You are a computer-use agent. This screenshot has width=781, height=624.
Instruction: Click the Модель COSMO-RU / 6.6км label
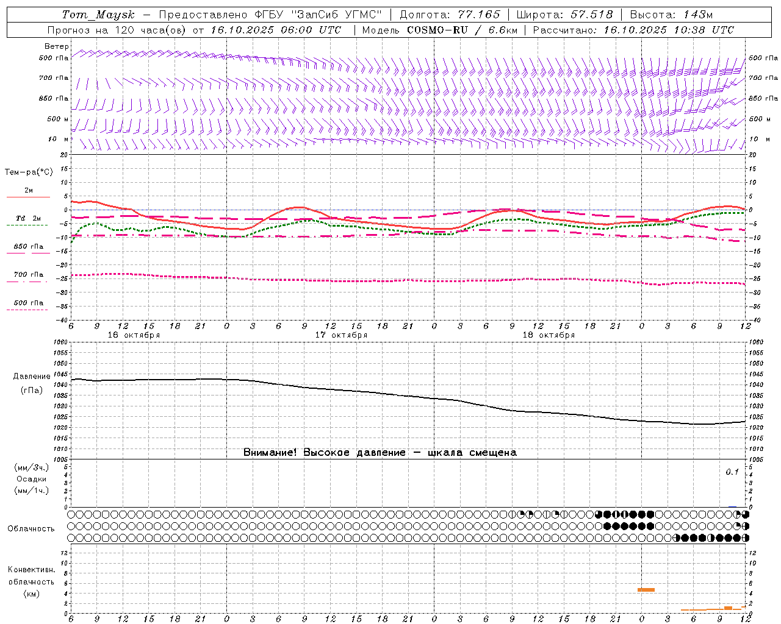click(440, 30)
